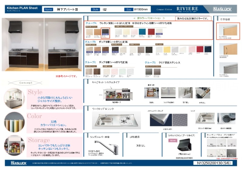Click the Storage concept heading

point(39,140)
